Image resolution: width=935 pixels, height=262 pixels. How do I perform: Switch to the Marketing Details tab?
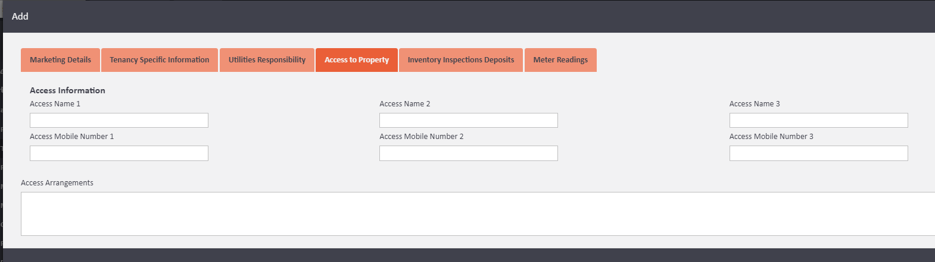(60, 60)
